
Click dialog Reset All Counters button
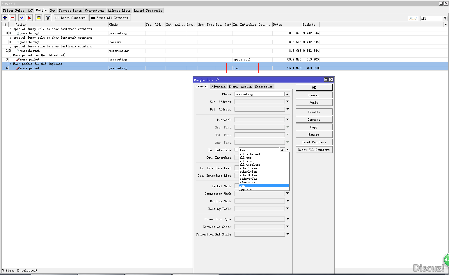click(314, 150)
